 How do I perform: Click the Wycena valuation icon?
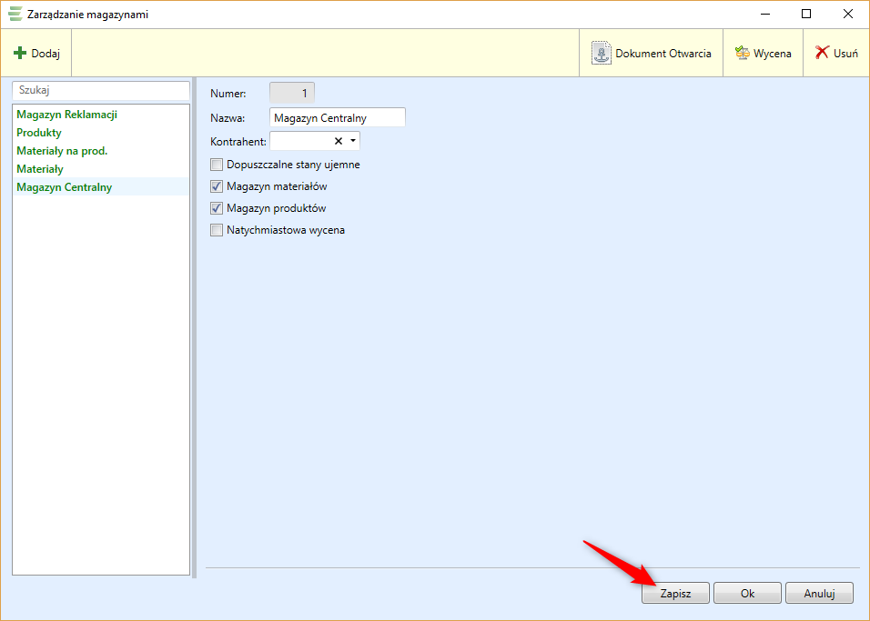click(x=743, y=54)
